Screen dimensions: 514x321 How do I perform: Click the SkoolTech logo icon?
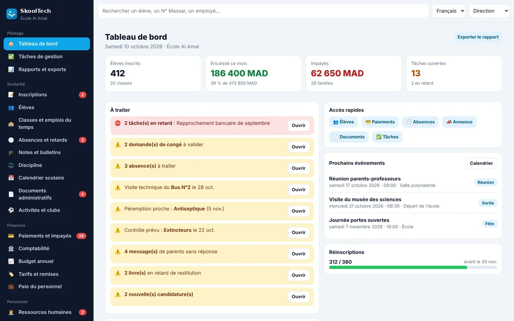12,14
